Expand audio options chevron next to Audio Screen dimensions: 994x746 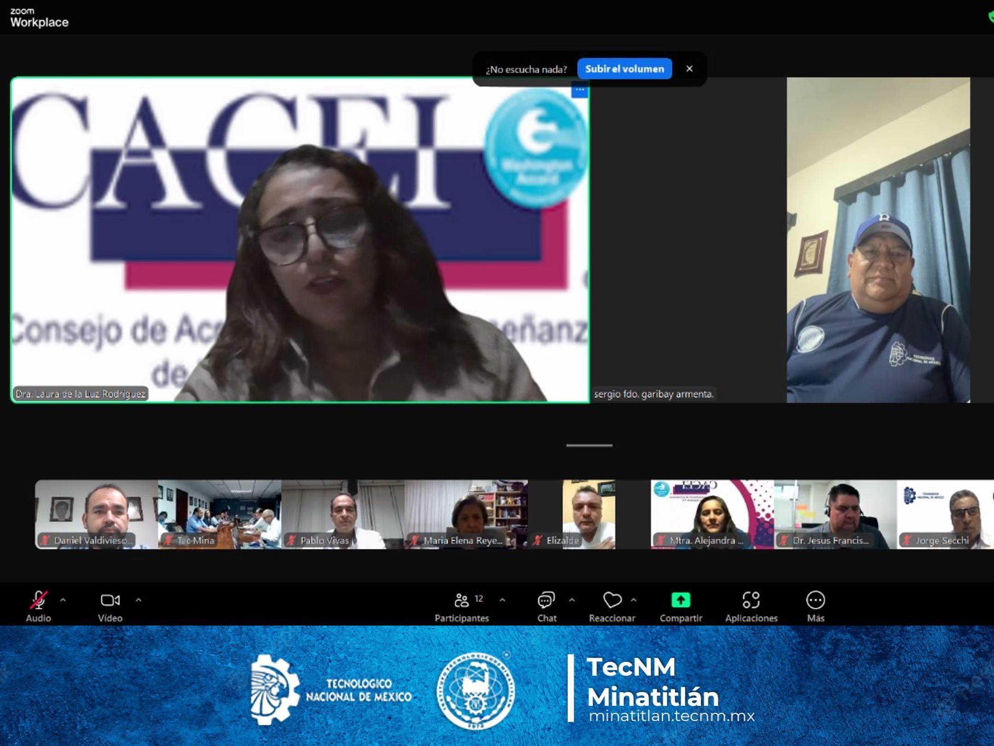[63, 600]
